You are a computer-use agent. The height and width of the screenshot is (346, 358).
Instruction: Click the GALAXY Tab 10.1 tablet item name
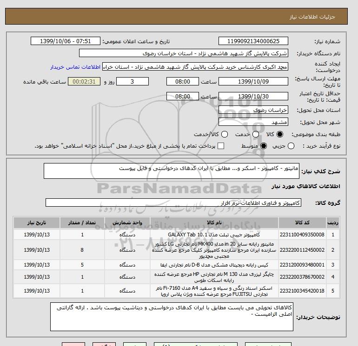pyautogui.click(x=214, y=235)
